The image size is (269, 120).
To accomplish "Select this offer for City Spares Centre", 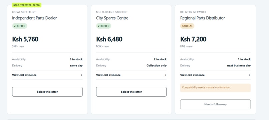I will tap(131, 92).
